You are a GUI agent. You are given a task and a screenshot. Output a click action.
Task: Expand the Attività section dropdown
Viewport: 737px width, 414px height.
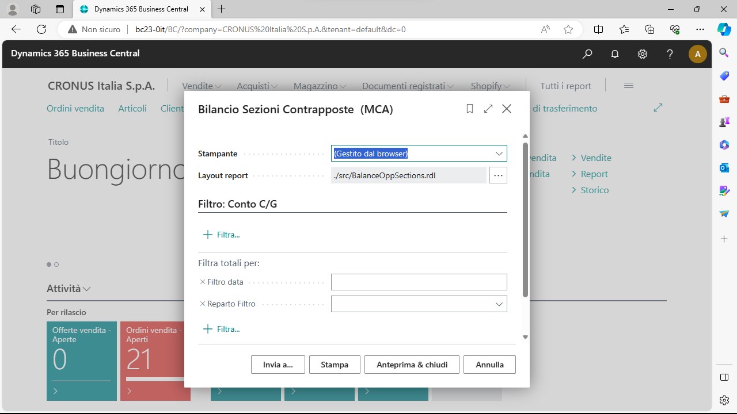pyautogui.click(x=69, y=289)
